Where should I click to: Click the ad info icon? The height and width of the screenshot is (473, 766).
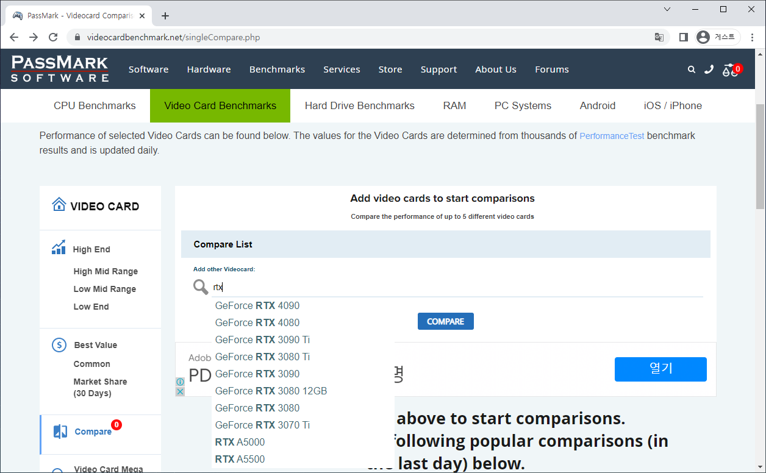point(180,382)
